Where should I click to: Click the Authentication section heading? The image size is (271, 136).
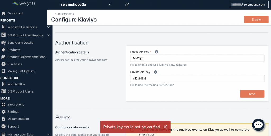pos(72,43)
